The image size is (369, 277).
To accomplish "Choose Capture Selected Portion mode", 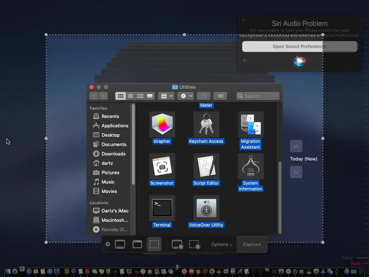I will [154, 244].
